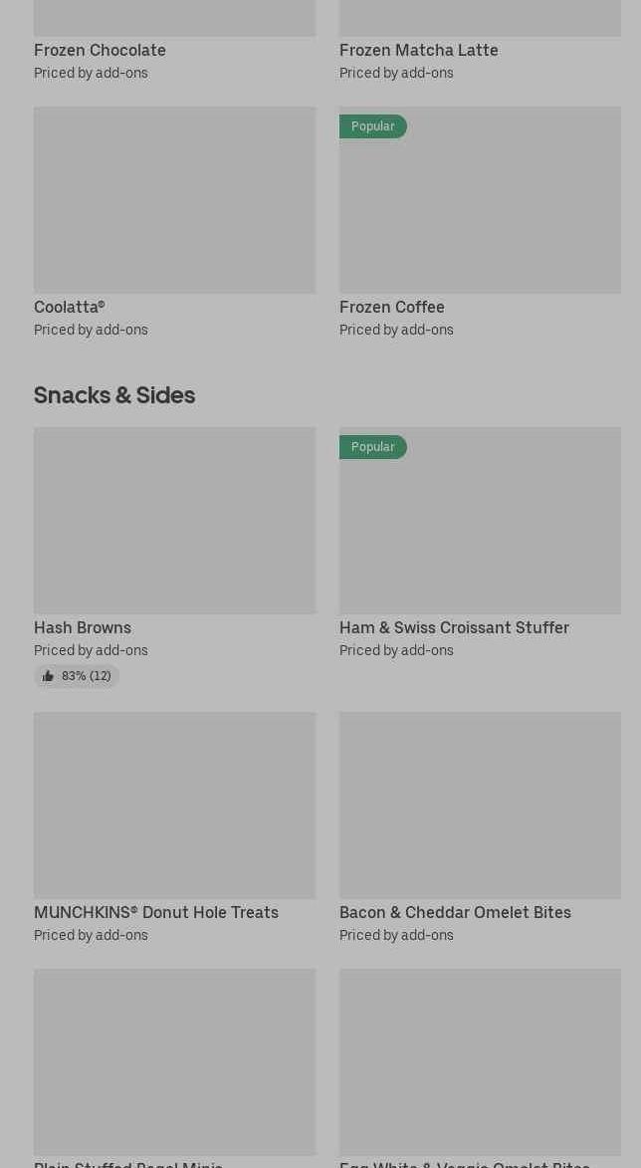Viewport: 641px width, 1168px height.
Task: Click the thumbs-up icon under Hash Browns
Action: [48, 676]
